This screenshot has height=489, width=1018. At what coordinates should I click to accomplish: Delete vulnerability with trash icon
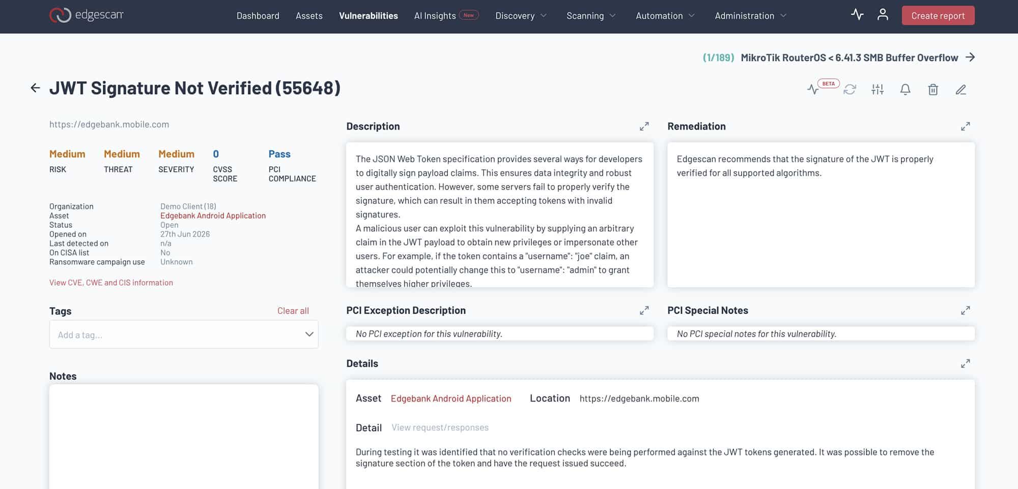pos(933,89)
